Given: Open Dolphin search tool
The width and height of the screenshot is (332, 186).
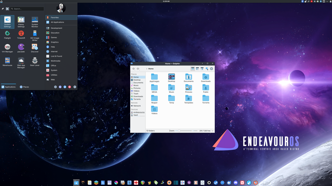Looking at the screenshot, I should [x=207, y=69].
